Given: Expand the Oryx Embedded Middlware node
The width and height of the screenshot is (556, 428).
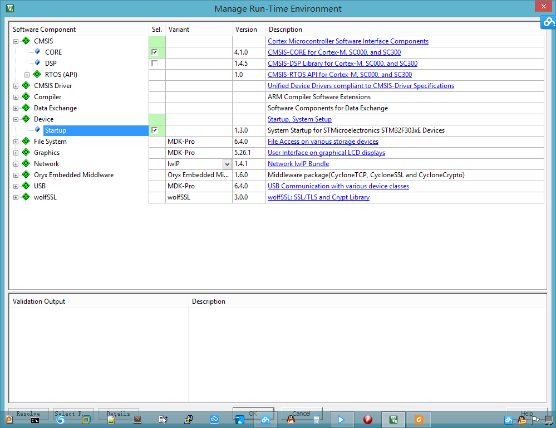Looking at the screenshot, I should (16, 175).
